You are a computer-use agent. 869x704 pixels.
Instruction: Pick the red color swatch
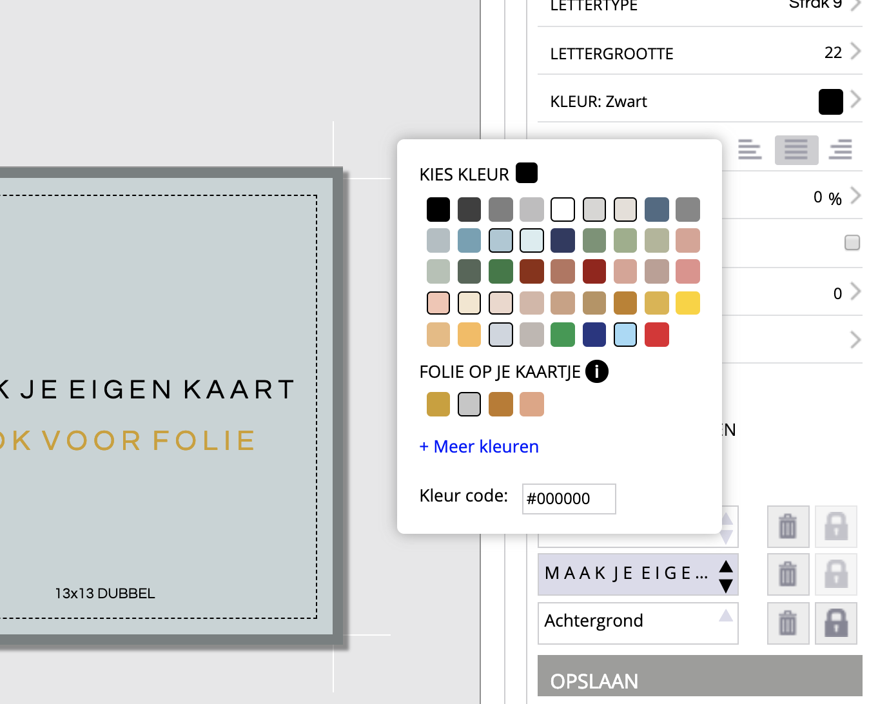pos(656,335)
